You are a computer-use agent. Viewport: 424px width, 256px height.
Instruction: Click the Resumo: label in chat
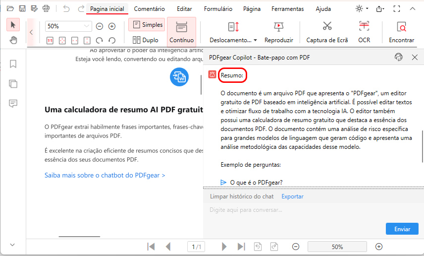[232, 75]
